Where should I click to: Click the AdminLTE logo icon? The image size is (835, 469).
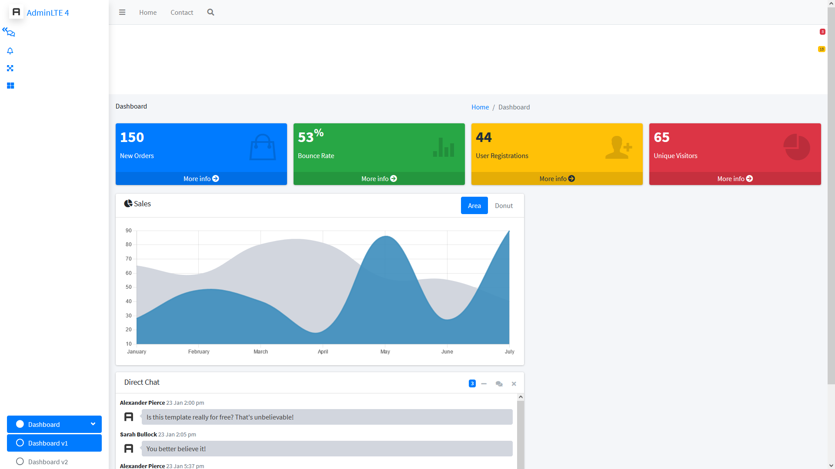click(16, 12)
